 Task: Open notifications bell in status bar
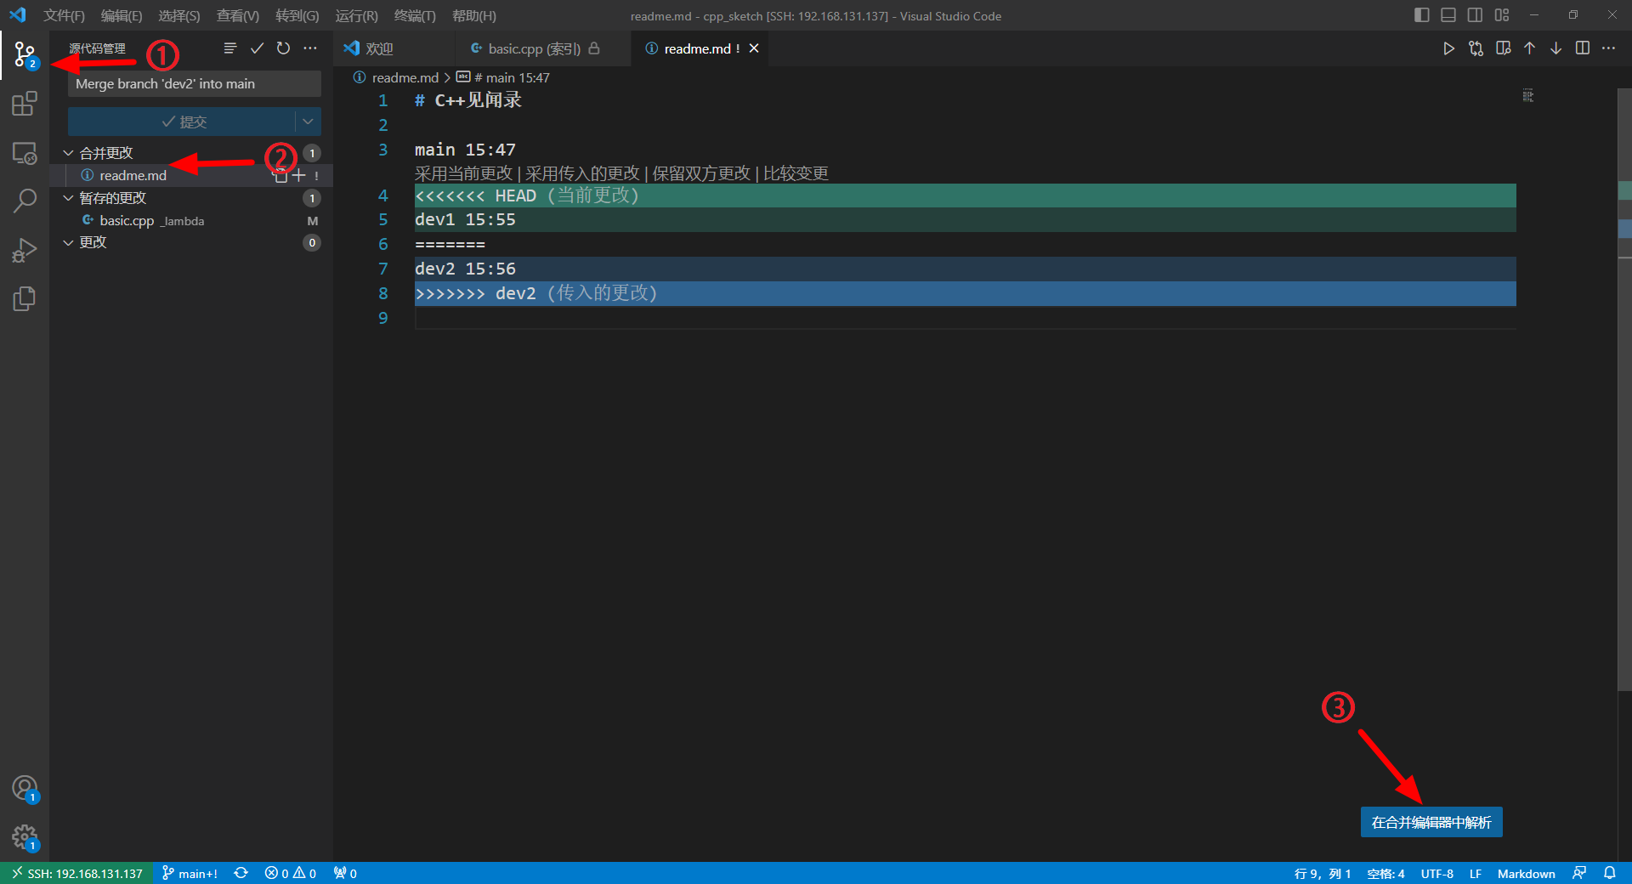(x=1610, y=873)
